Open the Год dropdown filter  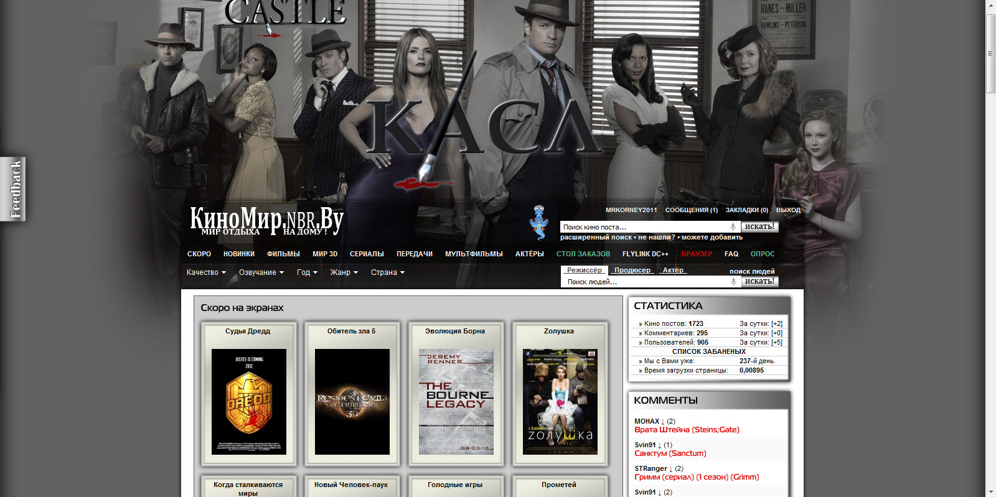tap(307, 272)
